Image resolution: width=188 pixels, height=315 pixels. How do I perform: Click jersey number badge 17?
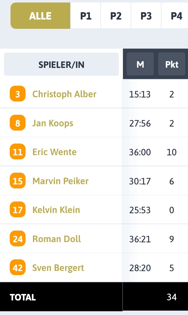[x=18, y=209]
